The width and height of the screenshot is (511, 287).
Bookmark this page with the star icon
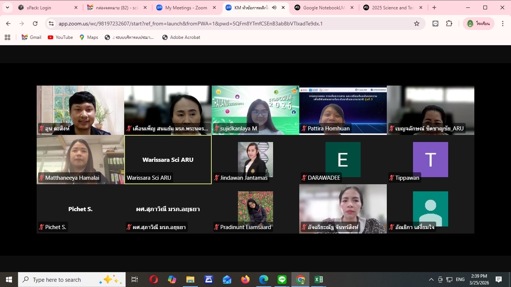pos(416,24)
